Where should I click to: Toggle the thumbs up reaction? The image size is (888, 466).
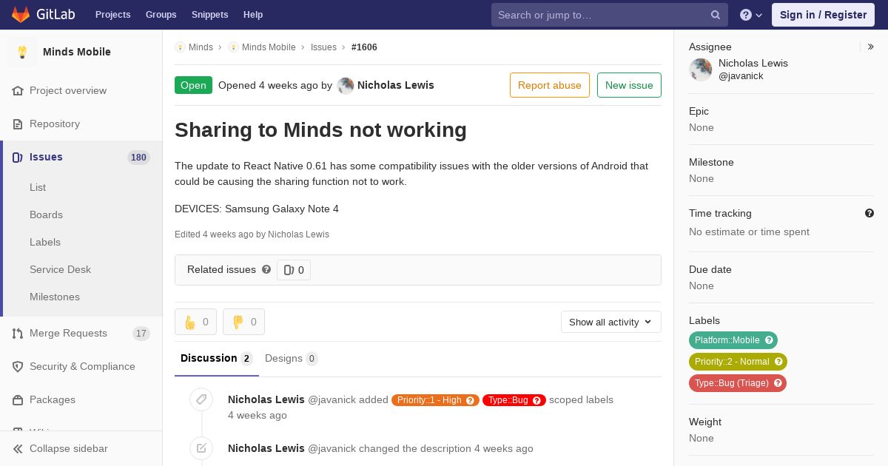click(195, 322)
